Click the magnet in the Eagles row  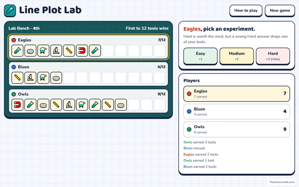(x=82, y=50)
